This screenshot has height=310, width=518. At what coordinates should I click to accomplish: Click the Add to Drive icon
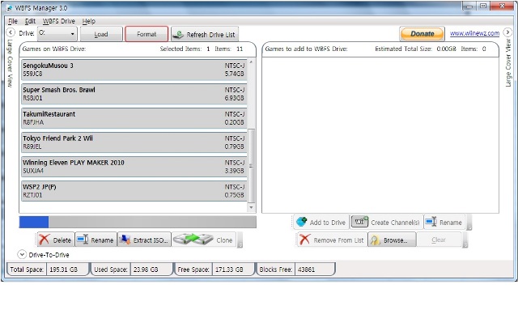coord(301,222)
